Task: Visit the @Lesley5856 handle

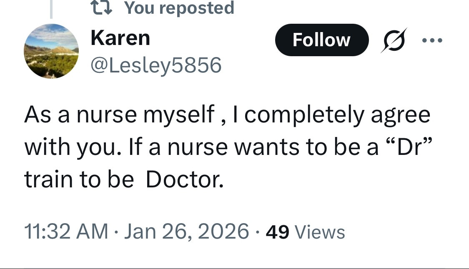Action: [x=156, y=65]
